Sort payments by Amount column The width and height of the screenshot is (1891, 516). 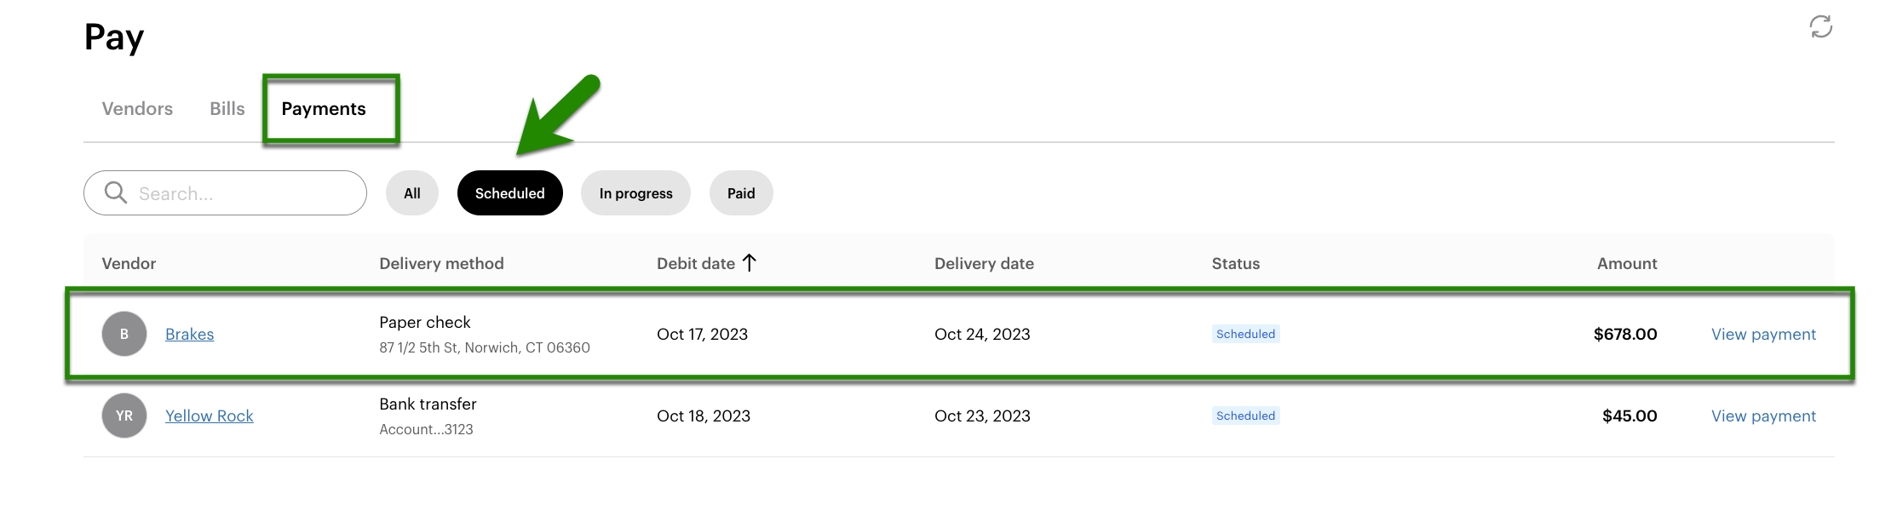1626,263
